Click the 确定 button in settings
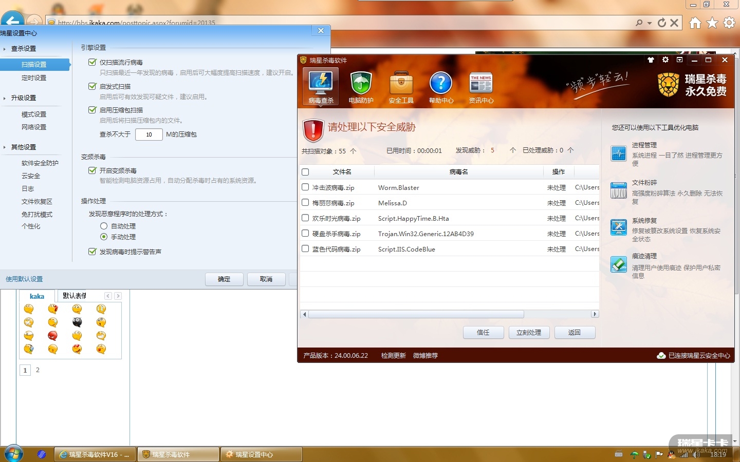 coord(224,279)
